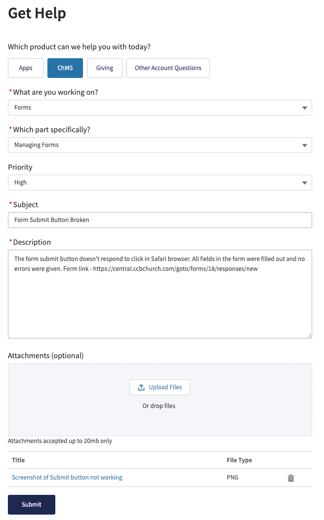Click the High priority dropdown arrow
324x520 pixels.
[x=304, y=183]
